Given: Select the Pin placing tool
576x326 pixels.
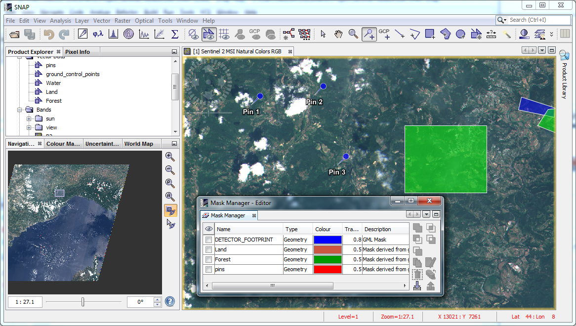Looking at the screenshot, I should click(369, 34).
